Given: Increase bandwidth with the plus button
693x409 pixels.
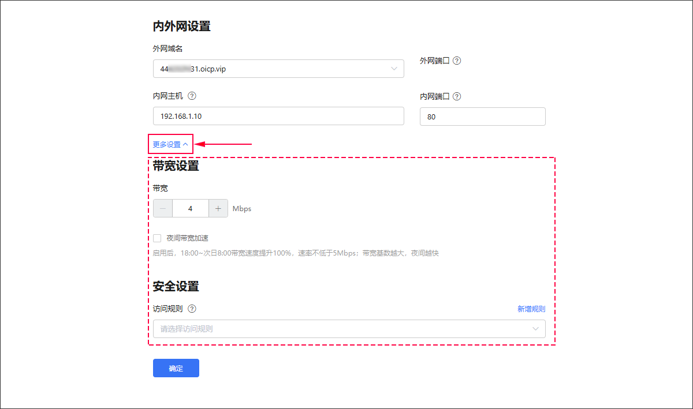Looking at the screenshot, I should 218,209.
